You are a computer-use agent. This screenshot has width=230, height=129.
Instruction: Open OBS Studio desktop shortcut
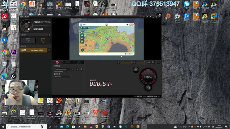pos(168,5)
